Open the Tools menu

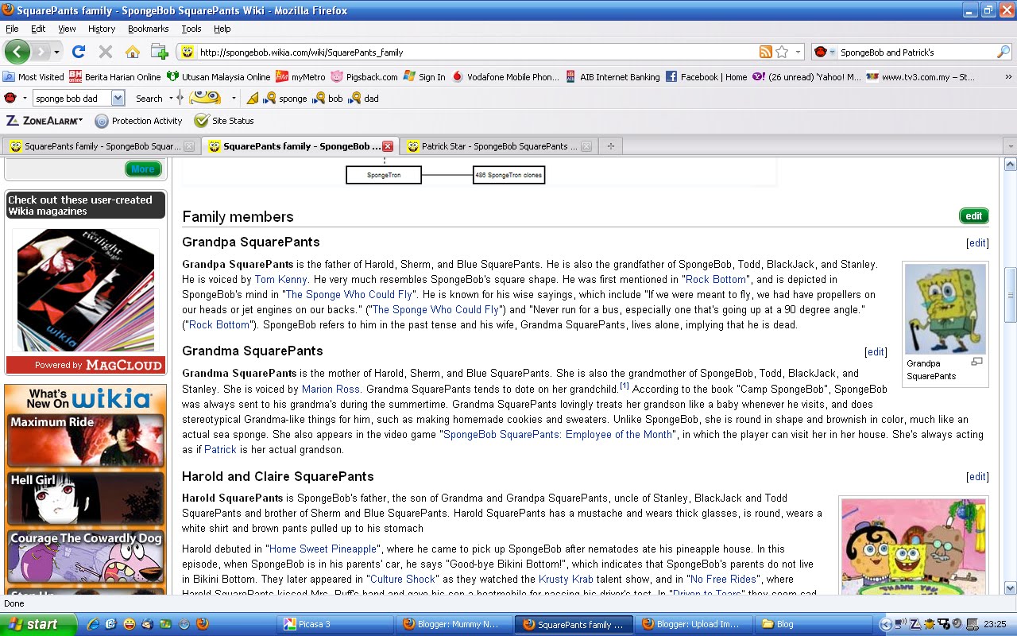[x=191, y=29]
